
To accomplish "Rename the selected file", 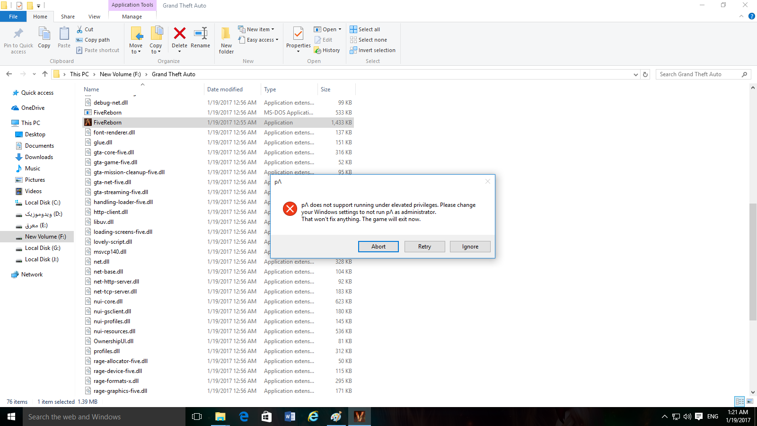I will [201, 37].
